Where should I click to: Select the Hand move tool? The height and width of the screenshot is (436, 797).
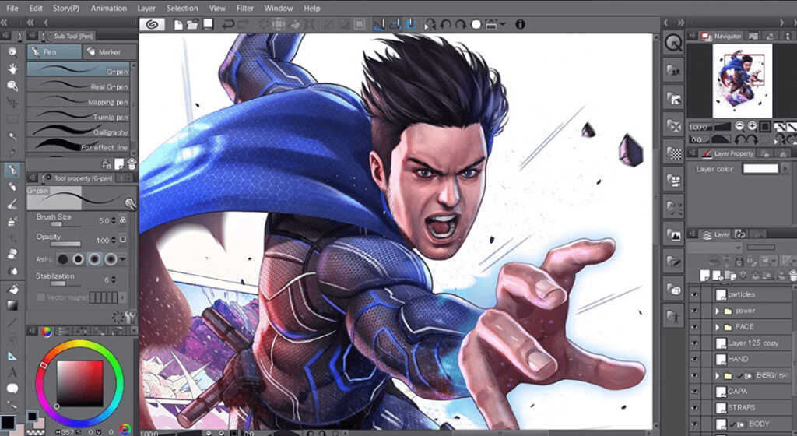[x=12, y=69]
